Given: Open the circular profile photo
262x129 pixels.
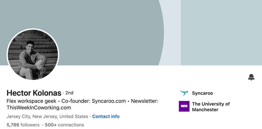Looking at the screenshot, I should click(x=33, y=54).
